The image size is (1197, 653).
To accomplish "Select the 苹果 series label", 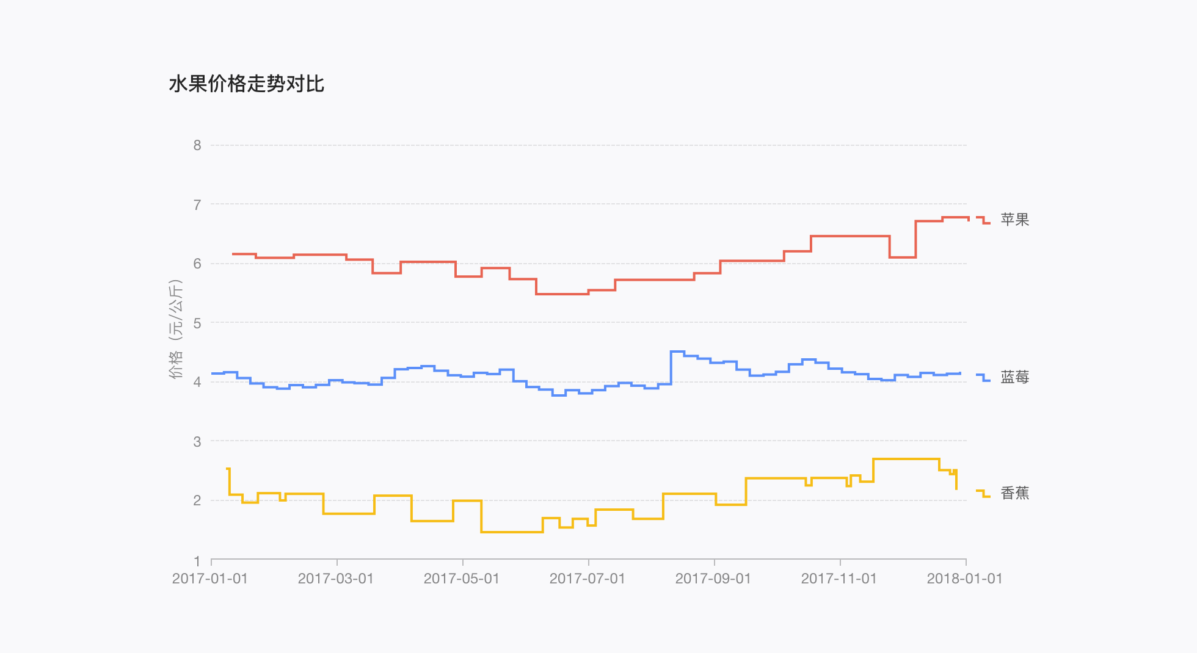I will [1015, 220].
